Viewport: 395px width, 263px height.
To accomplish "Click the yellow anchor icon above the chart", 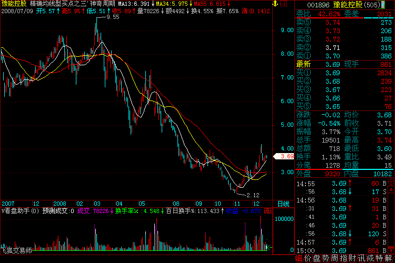I will 275,4.
